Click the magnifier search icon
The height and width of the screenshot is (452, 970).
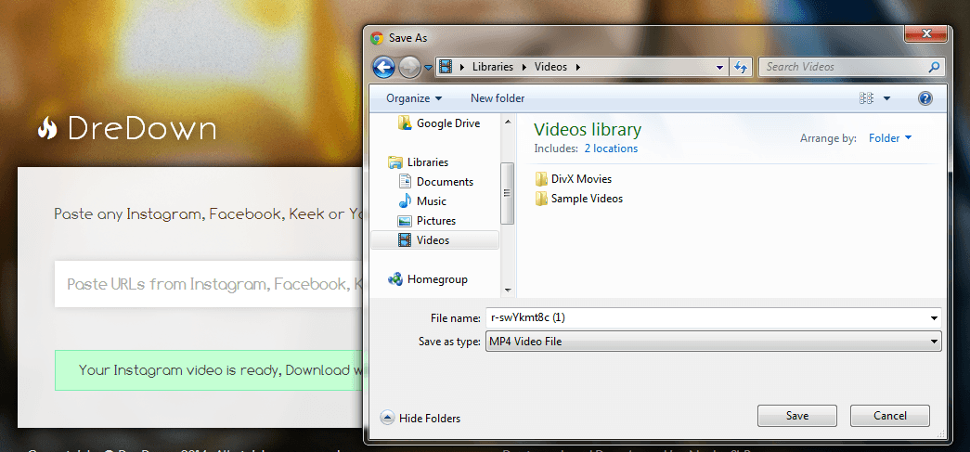point(934,67)
